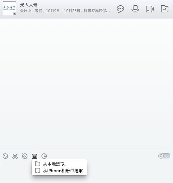Click the phone icon beside 从iPhone相册中选取
Screen dimensions: 173x183
37,170
